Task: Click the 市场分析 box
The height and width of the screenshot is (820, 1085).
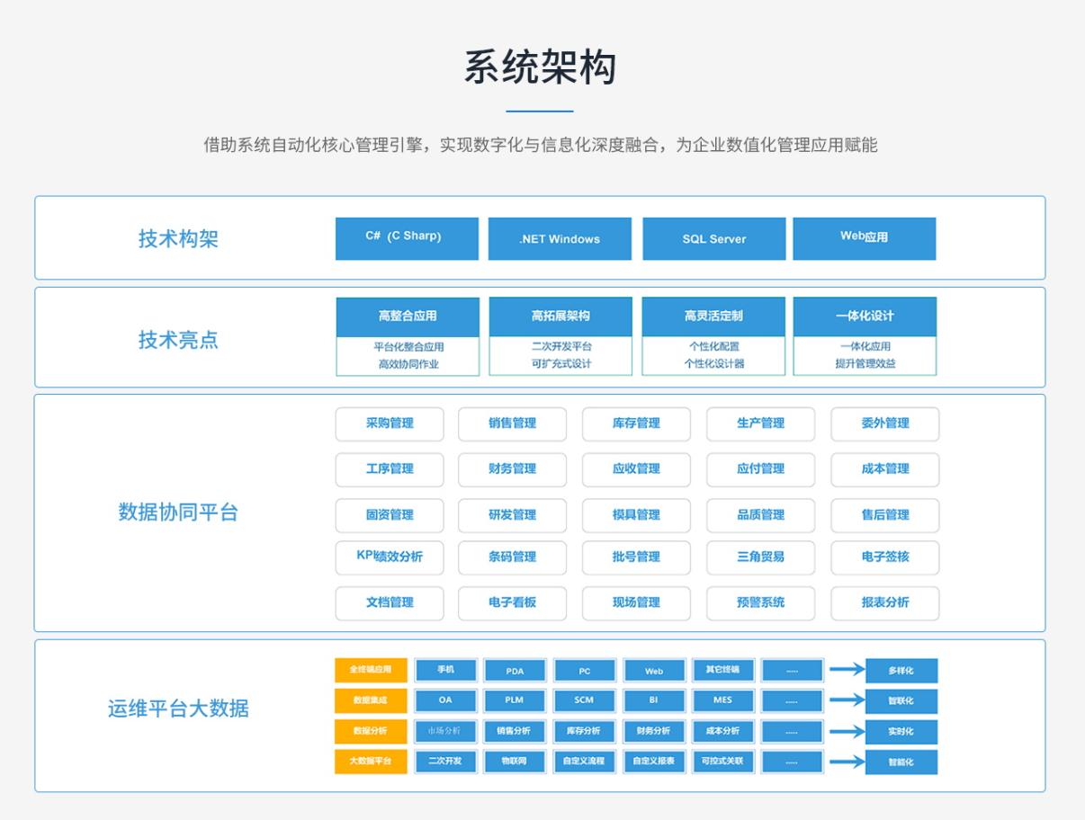Action: click(x=445, y=731)
